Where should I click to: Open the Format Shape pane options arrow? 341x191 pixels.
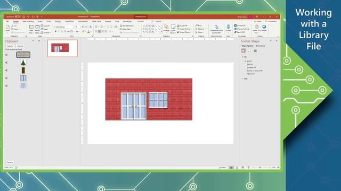pos(271,41)
